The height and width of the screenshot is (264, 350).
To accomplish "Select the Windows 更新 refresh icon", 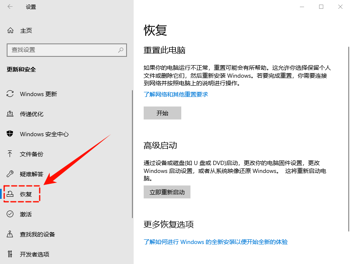I will pos(10,94).
